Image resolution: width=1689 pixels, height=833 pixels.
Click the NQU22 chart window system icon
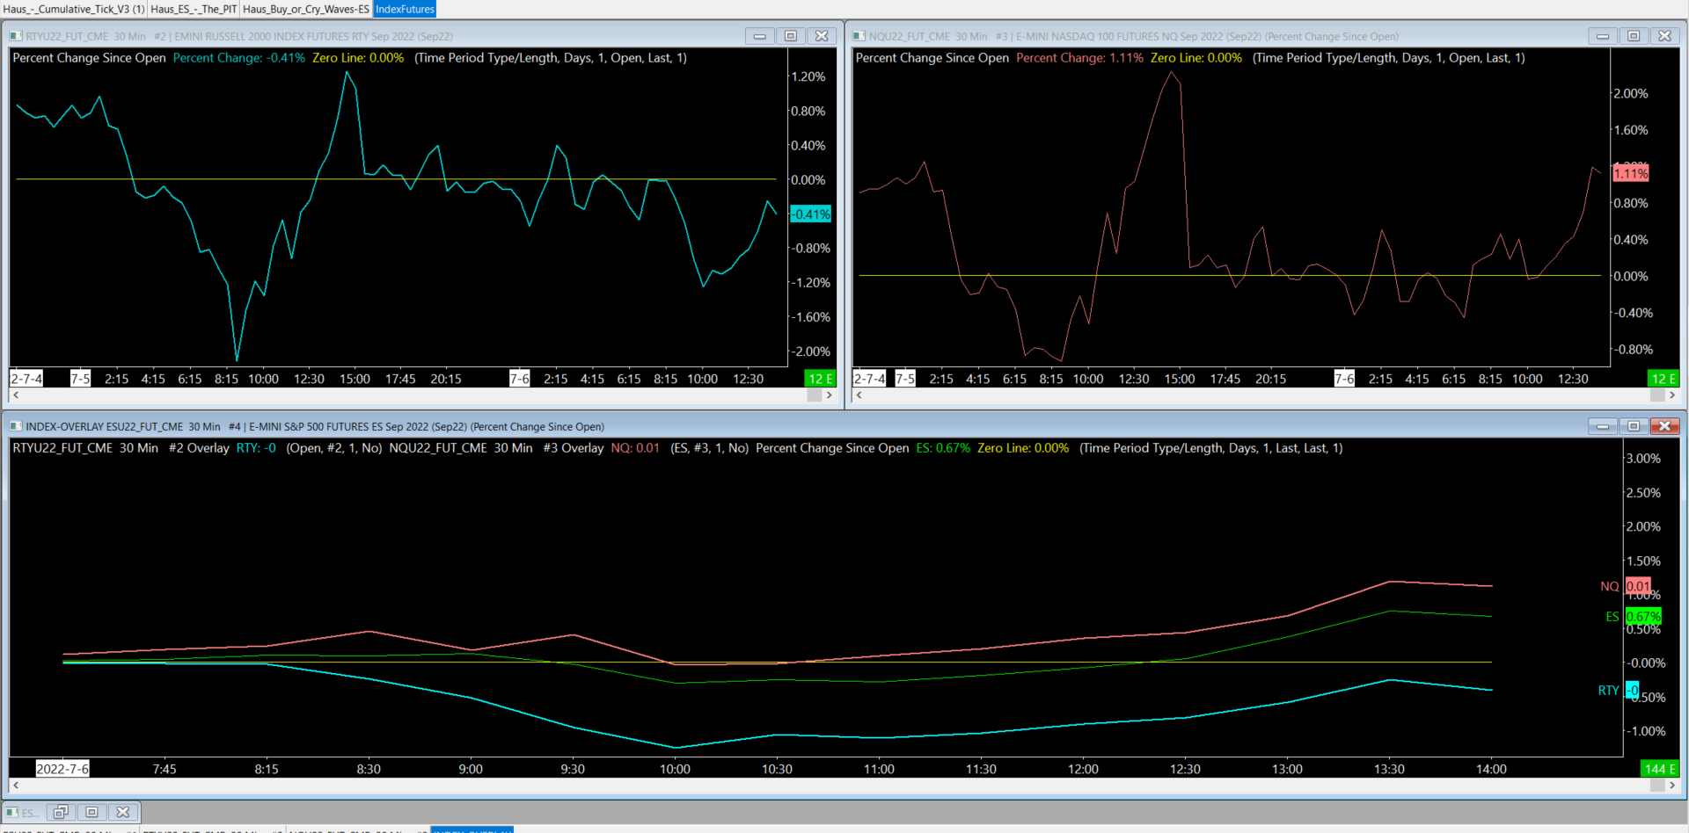pyautogui.click(x=859, y=36)
